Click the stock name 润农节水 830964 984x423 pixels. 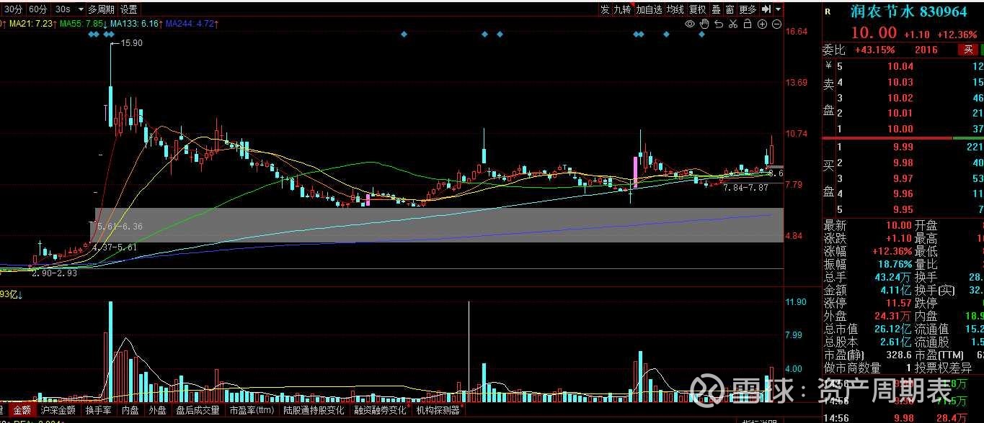point(909,12)
